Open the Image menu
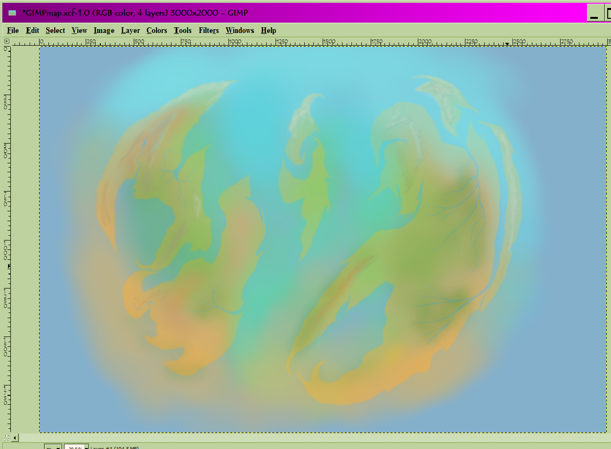The width and height of the screenshot is (611, 449). [104, 30]
